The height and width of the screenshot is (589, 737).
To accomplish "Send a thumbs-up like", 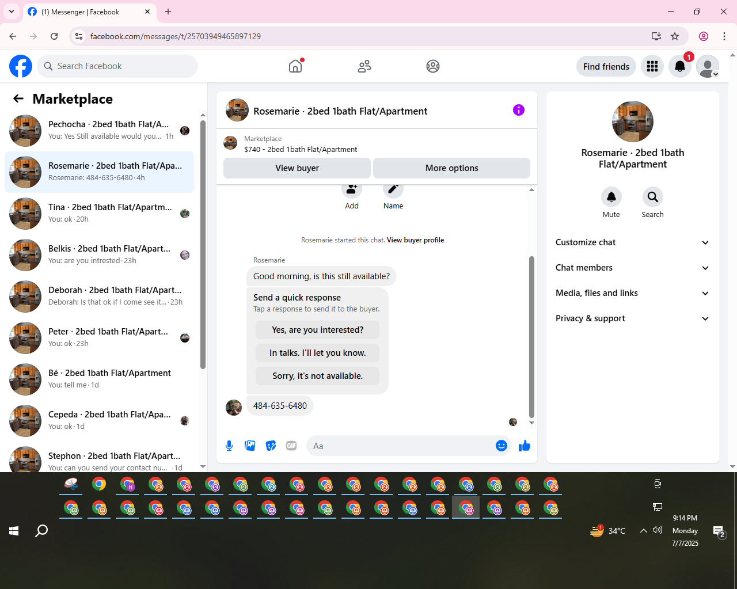I will [x=525, y=446].
